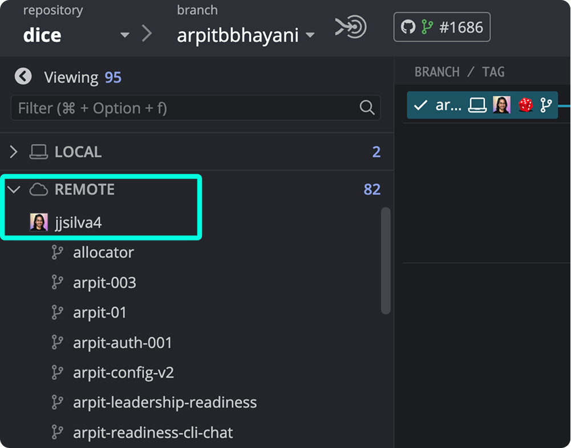Click jjsilva4's avatar under REMOTE
This screenshot has height=448, width=571.
38,222
